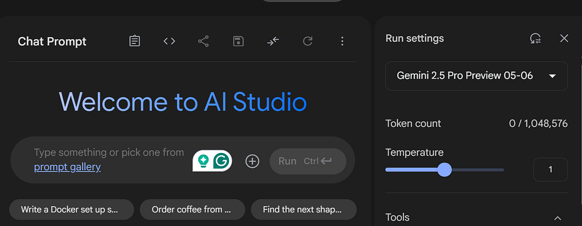
Task: Open the Gemini 2.5 Pro Preview model dropdown
Action: (x=477, y=76)
